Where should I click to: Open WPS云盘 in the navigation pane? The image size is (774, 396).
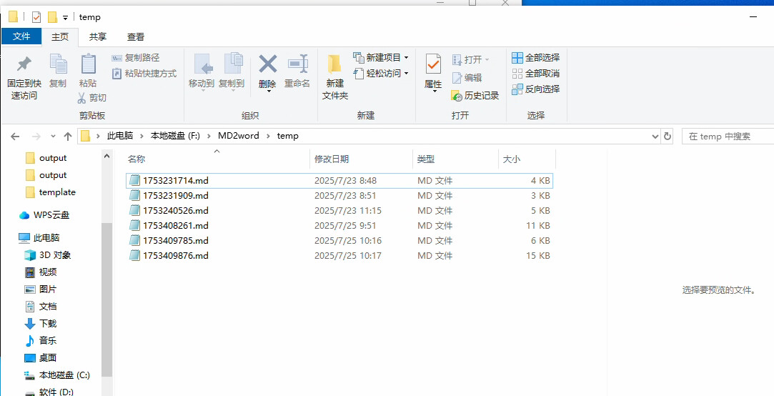[44, 215]
